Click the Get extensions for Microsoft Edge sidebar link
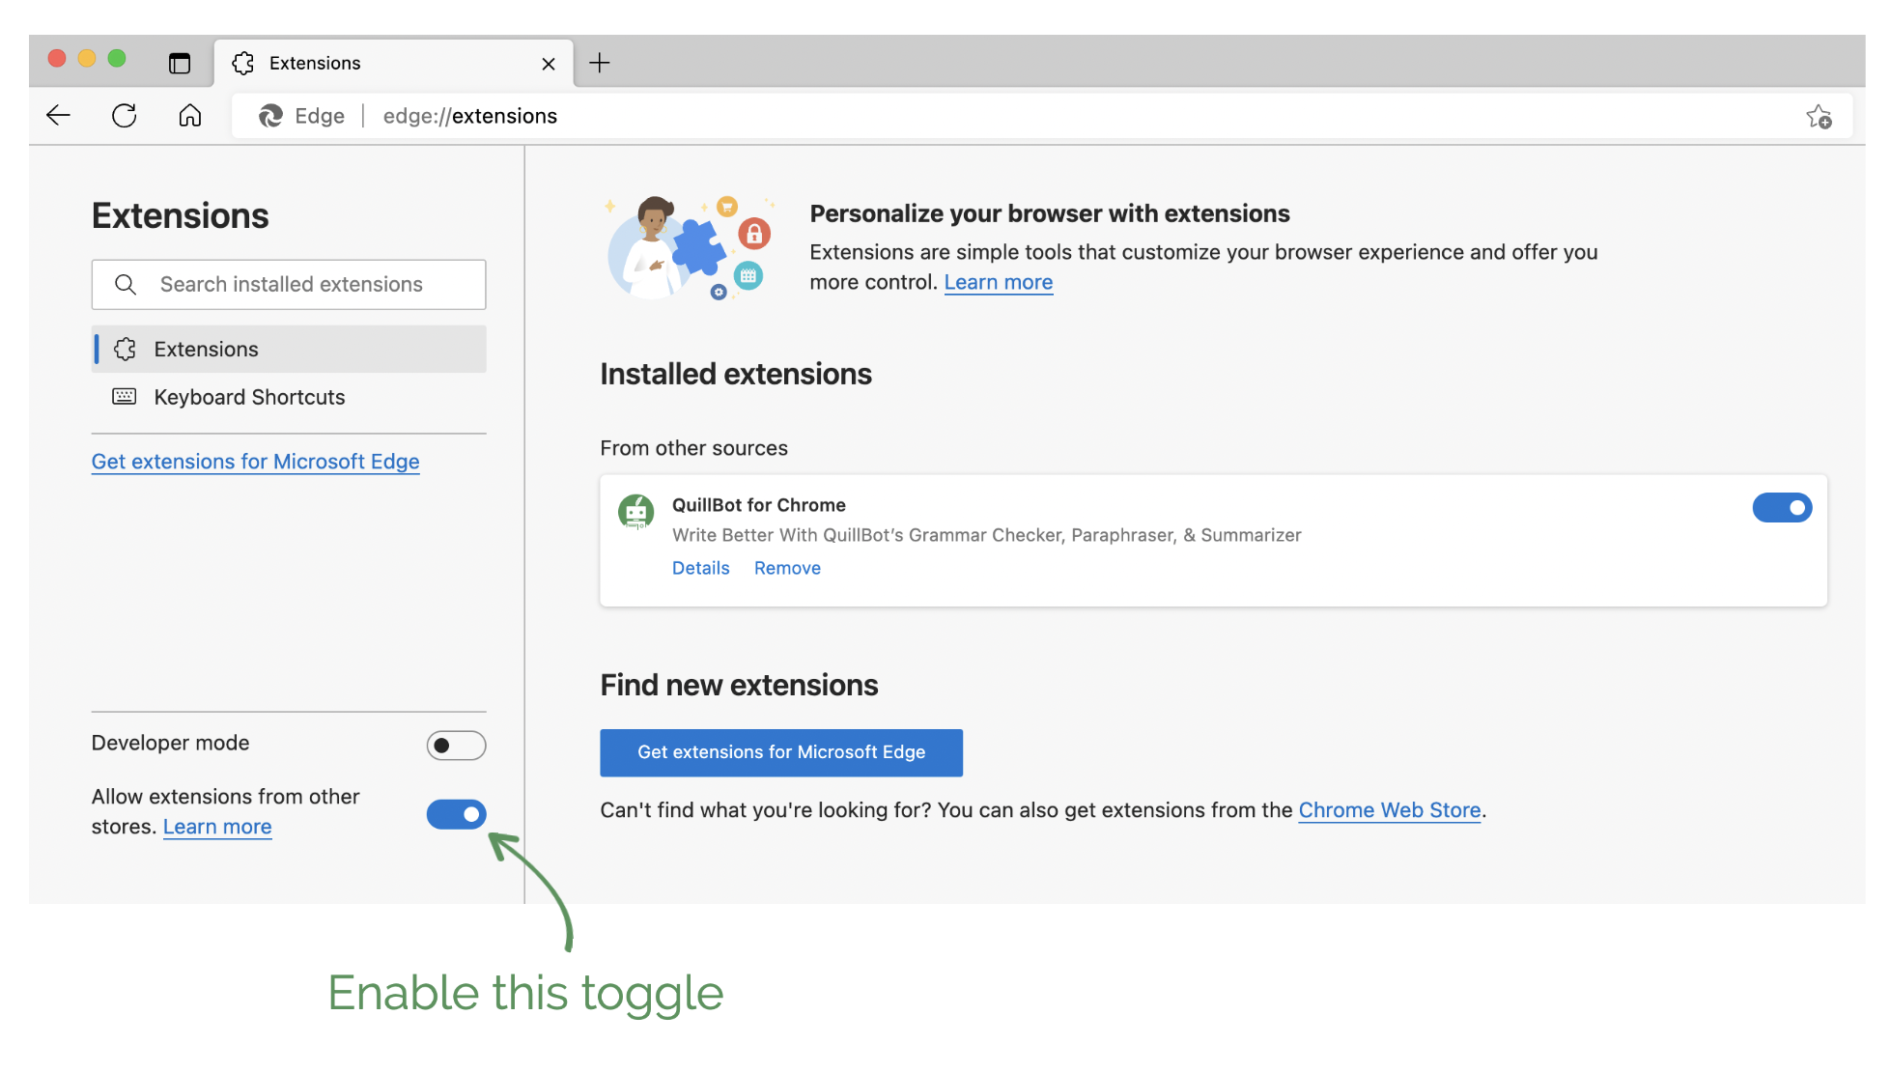Screen dimensions: 1891x1072 point(255,462)
